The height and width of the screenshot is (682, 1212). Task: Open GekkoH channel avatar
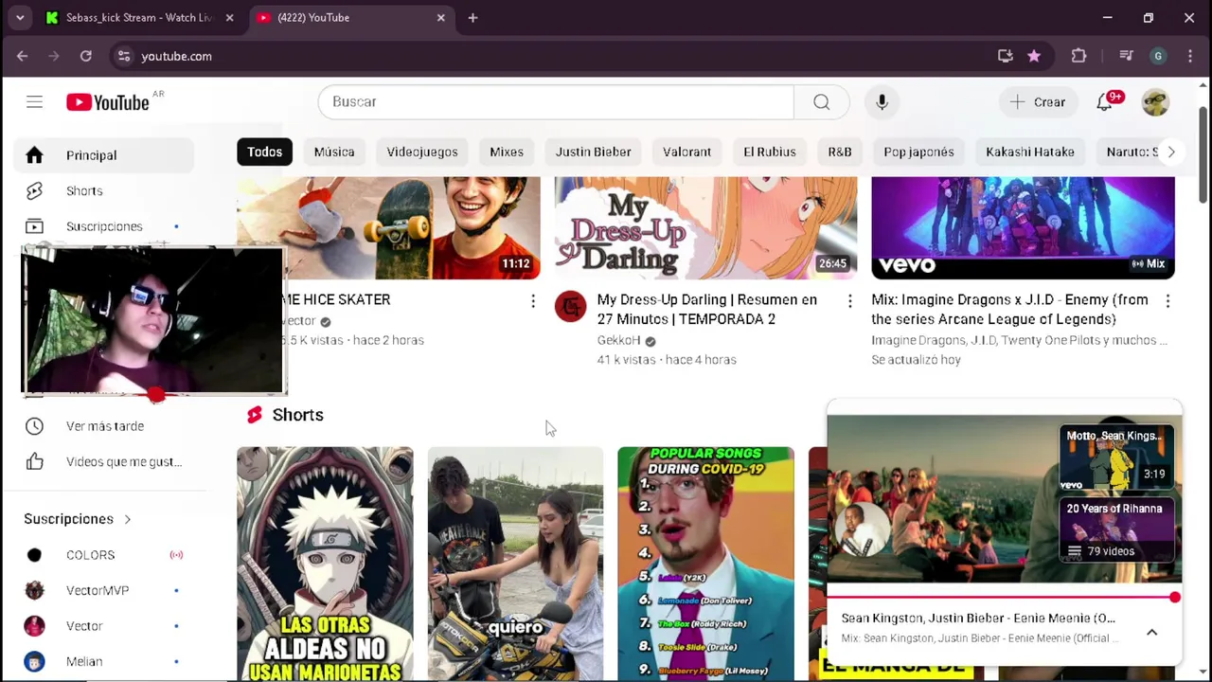(570, 306)
